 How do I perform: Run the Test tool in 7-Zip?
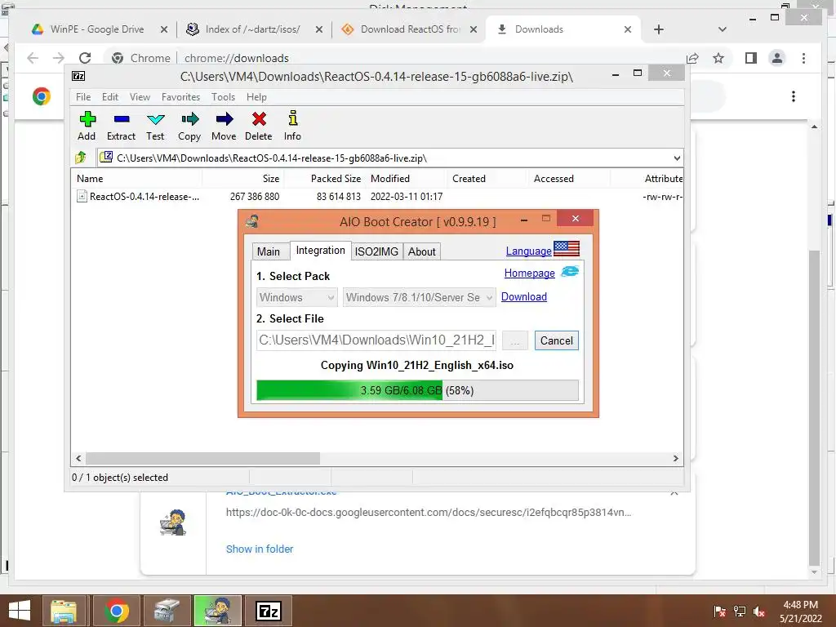155,127
